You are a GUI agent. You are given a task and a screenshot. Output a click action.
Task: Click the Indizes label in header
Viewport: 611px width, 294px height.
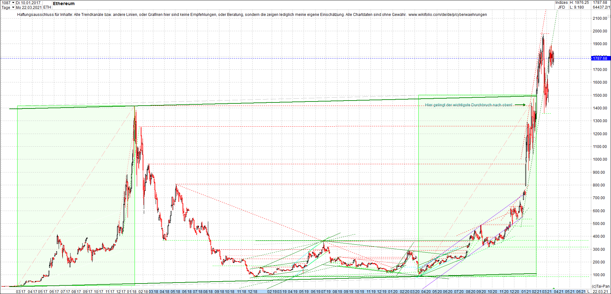562,3
